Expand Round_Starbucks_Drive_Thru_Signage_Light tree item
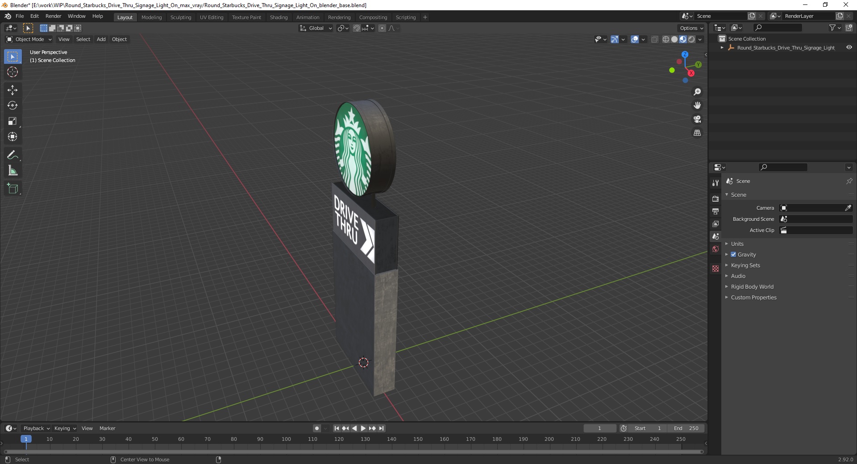Viewport: 857px width, 464px height. tap(722, 48)
